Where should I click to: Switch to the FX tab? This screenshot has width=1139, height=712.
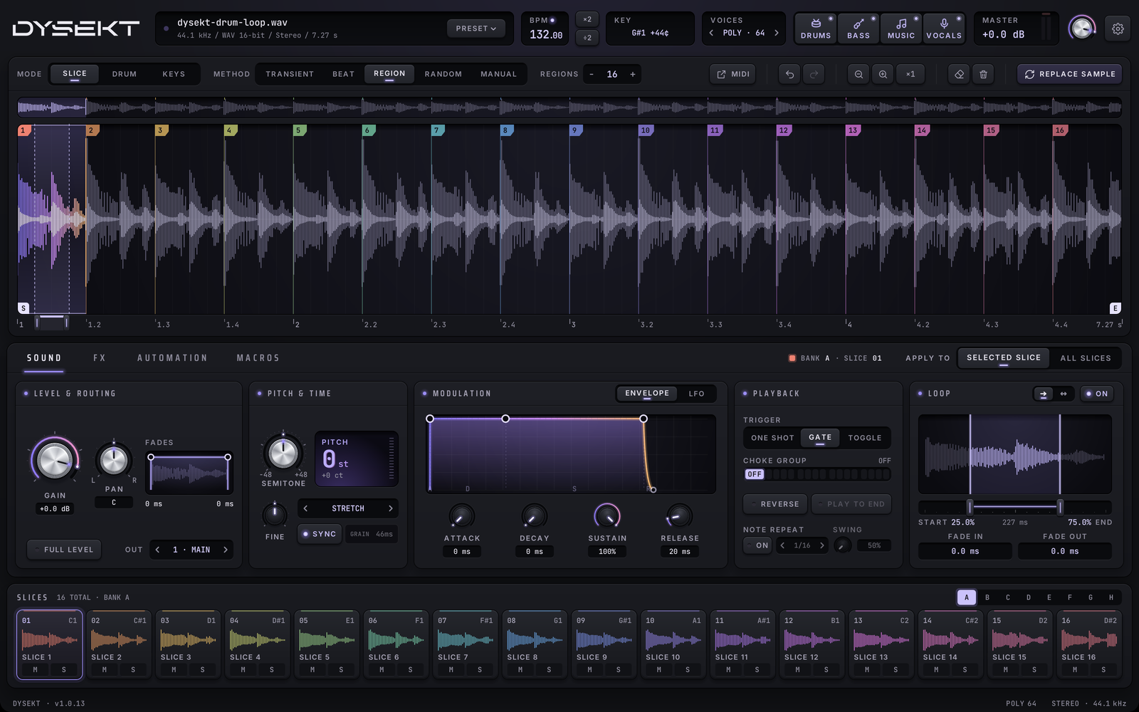tap(100, 358)
